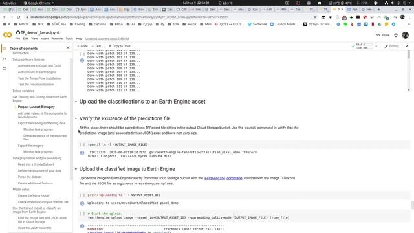Go to 'Setup software libraries' in contents
Screen dimensions: 414x233
(x=28, y=60)
